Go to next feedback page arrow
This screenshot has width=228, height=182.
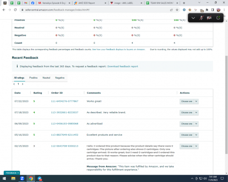pyautogui.click(x=23, y=84)
